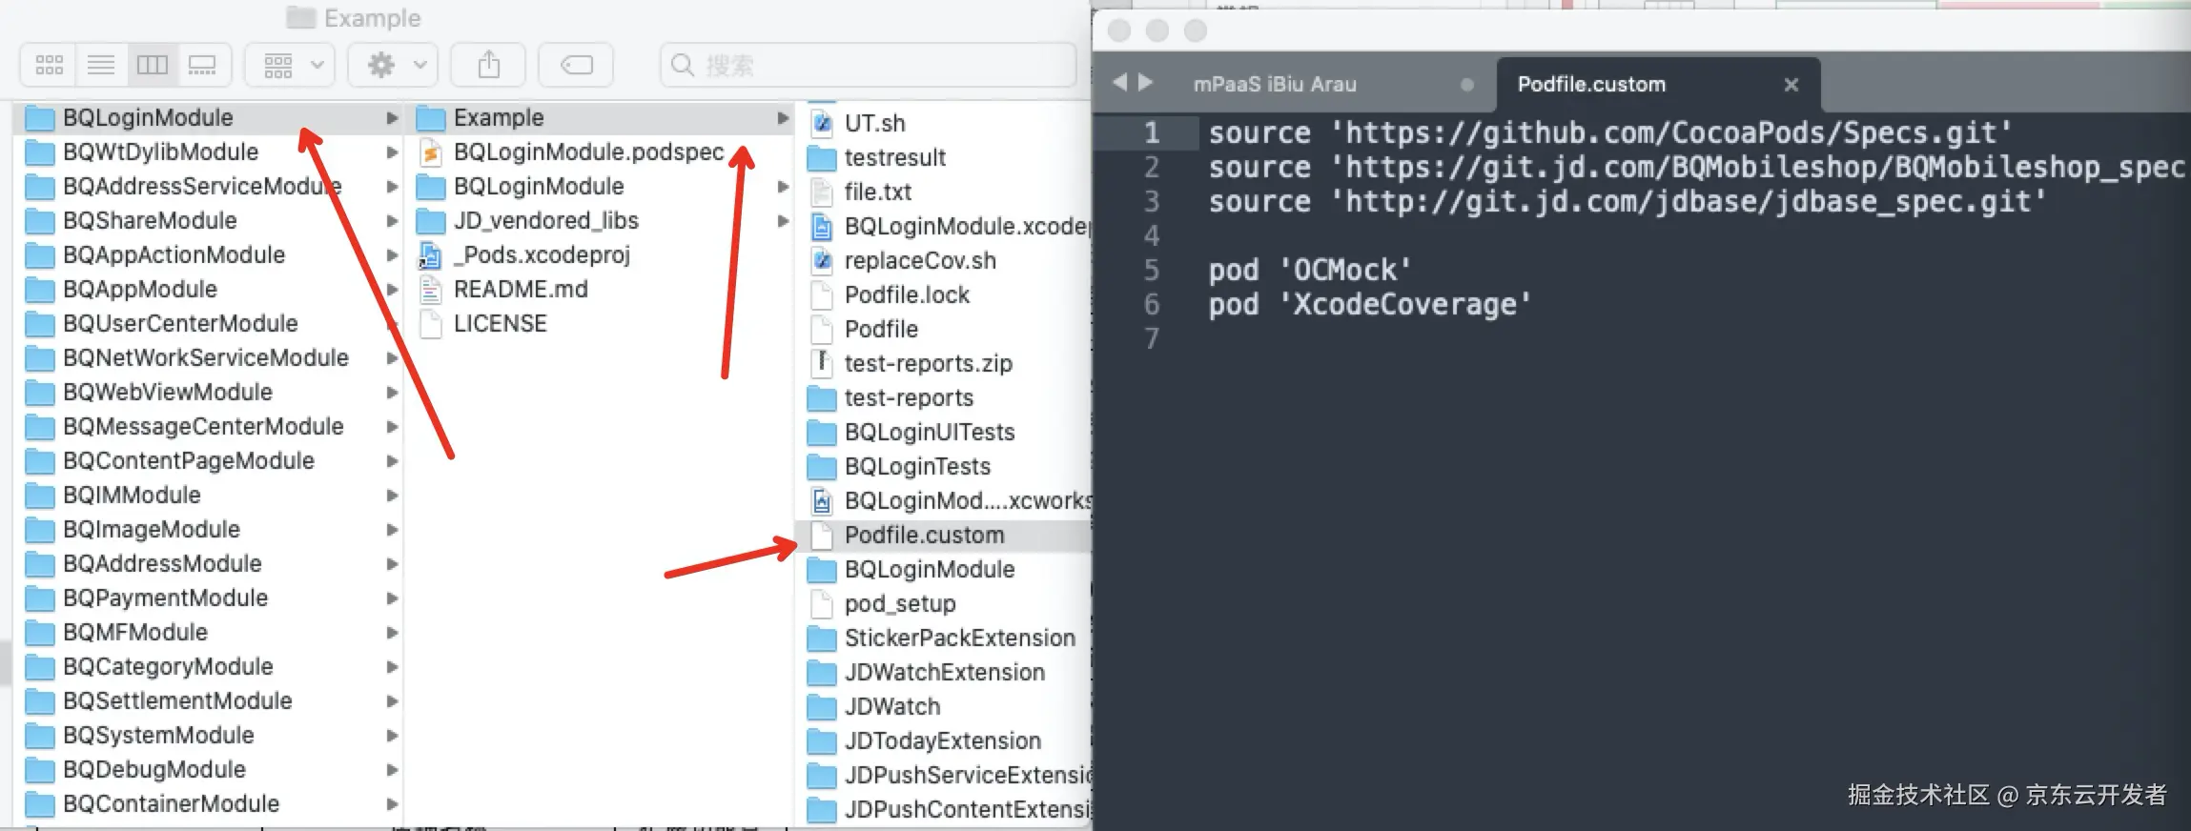Close the Podfile.custom tab
This screenshot has width=2191, height=831.
pyautogui.click(x=1792, y=85)
